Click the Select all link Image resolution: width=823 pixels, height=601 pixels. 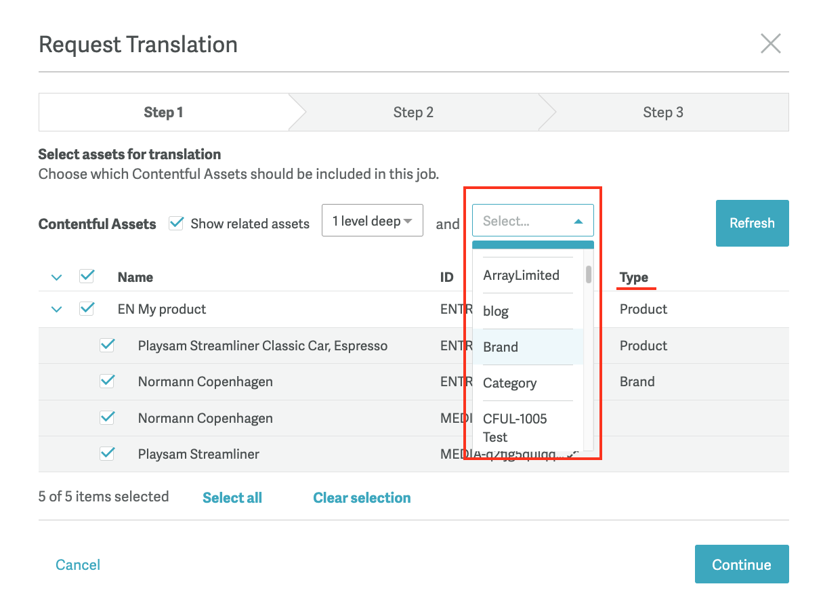(232, 498)
